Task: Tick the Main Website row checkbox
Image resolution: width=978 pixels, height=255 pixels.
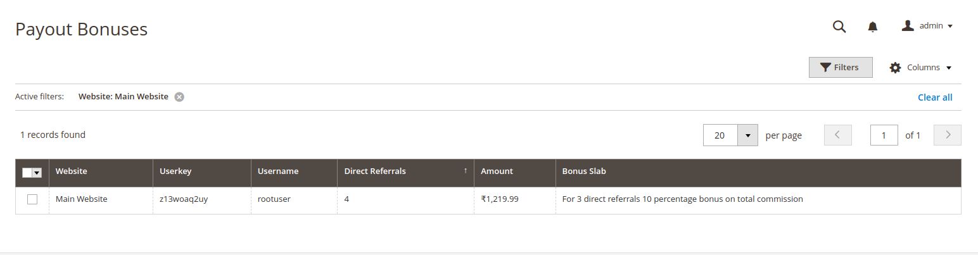Action: tap(32, 199)
